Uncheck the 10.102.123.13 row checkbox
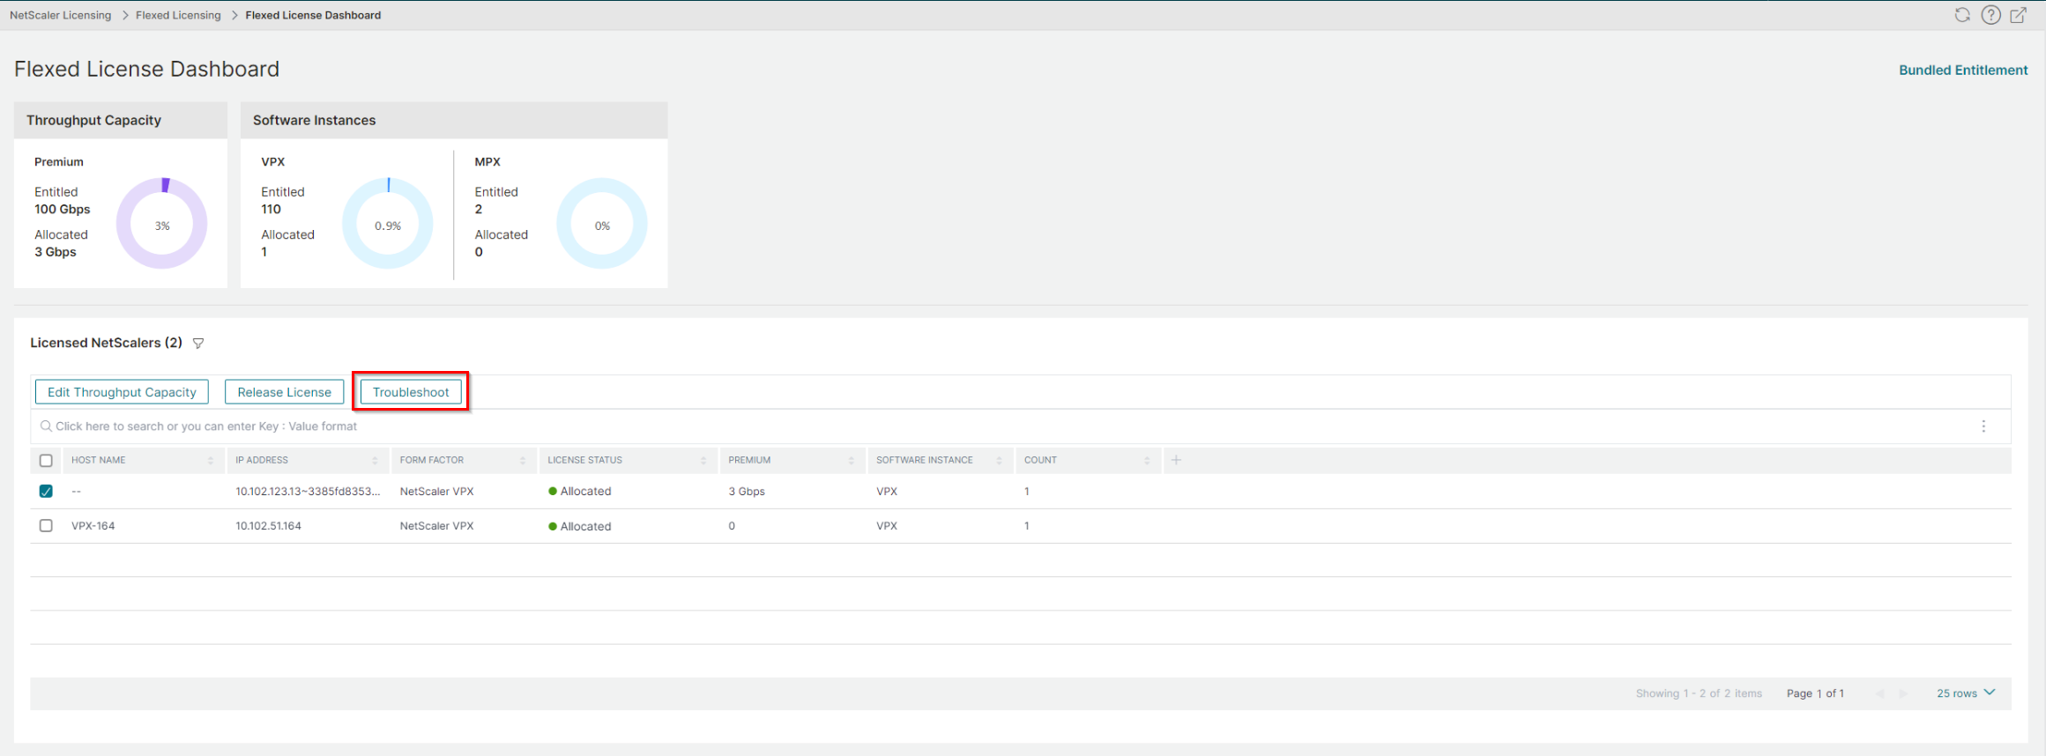 tap(46, 492)
